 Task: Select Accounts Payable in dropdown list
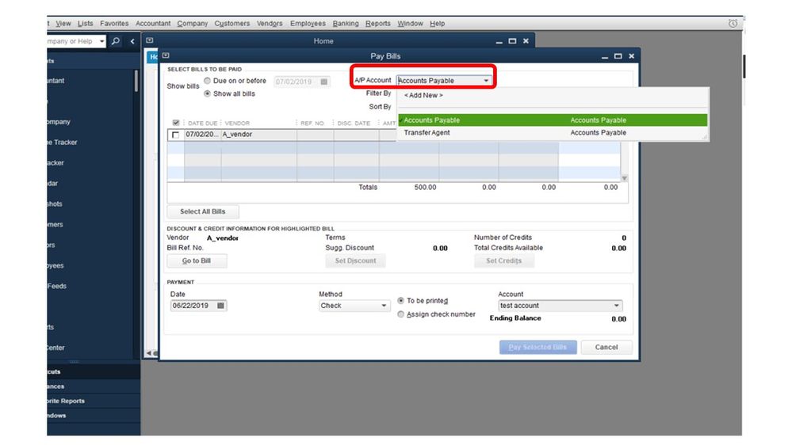553,120
